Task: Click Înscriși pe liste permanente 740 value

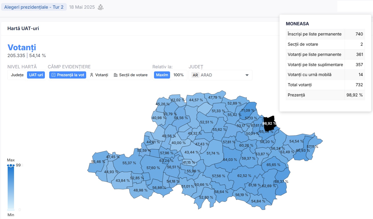Action: 359,34
